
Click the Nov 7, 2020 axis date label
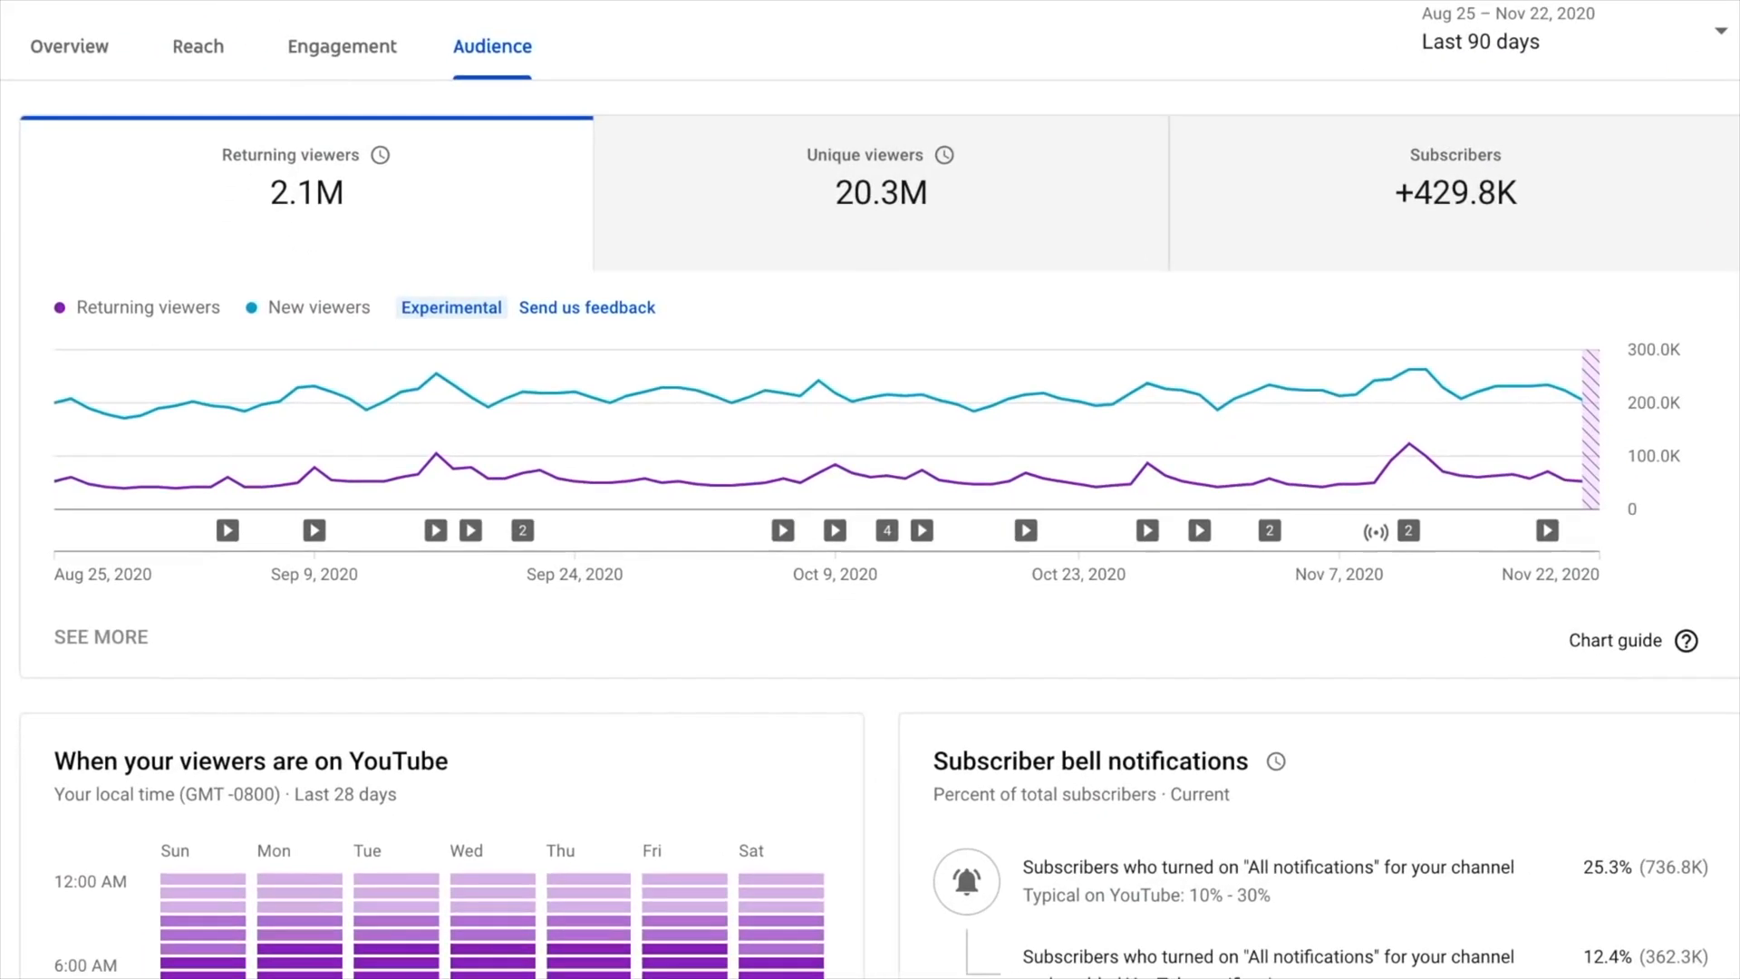1339,575
